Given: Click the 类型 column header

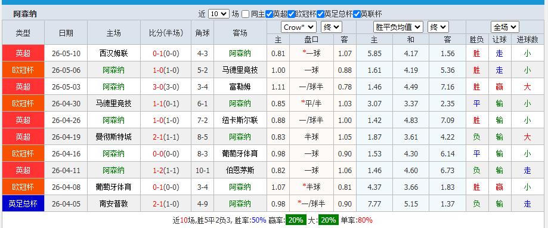Looking at the screenshot, I should (23, 33).
